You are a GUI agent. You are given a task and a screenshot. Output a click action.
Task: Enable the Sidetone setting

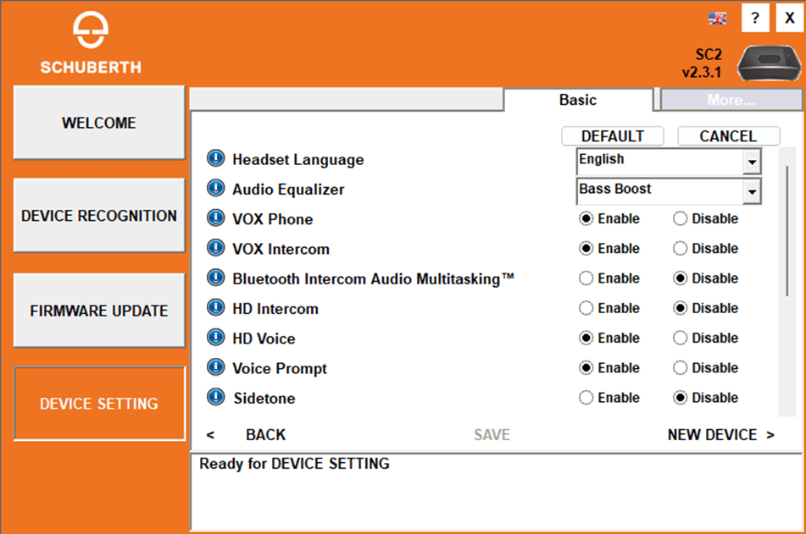coord(586,398)
